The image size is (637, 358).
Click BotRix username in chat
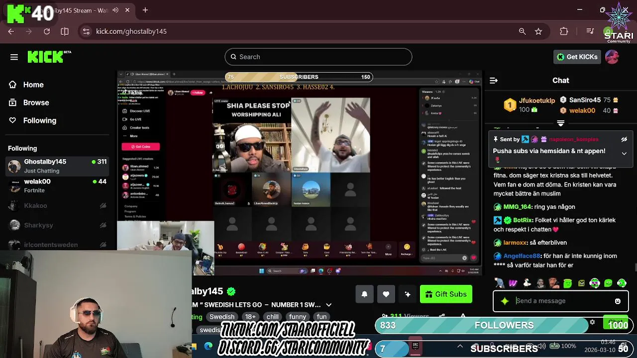tap(523, 220)
